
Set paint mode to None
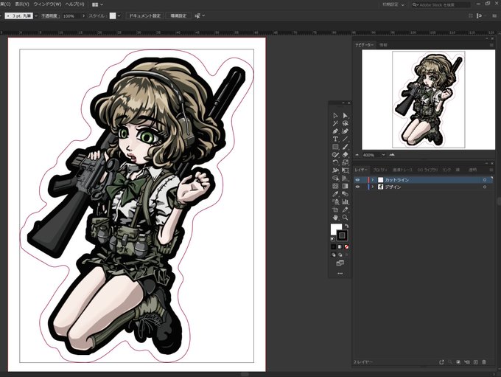coord(346,246)
